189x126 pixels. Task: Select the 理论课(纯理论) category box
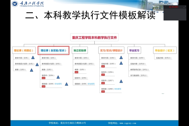tap(24, 50)
